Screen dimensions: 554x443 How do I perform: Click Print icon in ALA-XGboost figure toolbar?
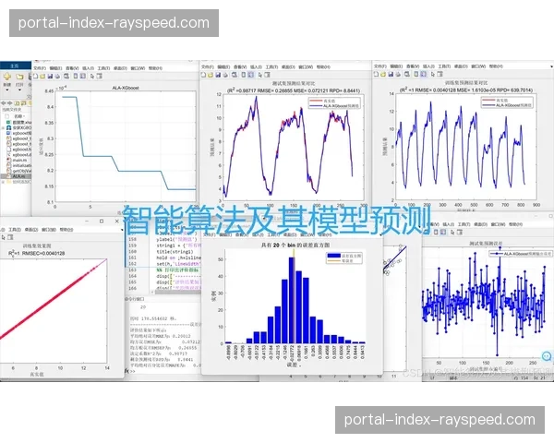55,78
